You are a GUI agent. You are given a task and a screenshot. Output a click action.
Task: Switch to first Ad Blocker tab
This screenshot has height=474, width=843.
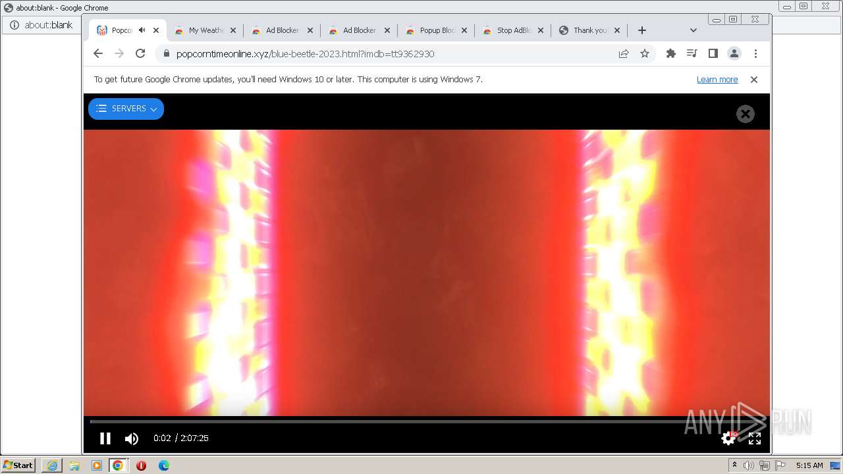click(x=283, y=30)
